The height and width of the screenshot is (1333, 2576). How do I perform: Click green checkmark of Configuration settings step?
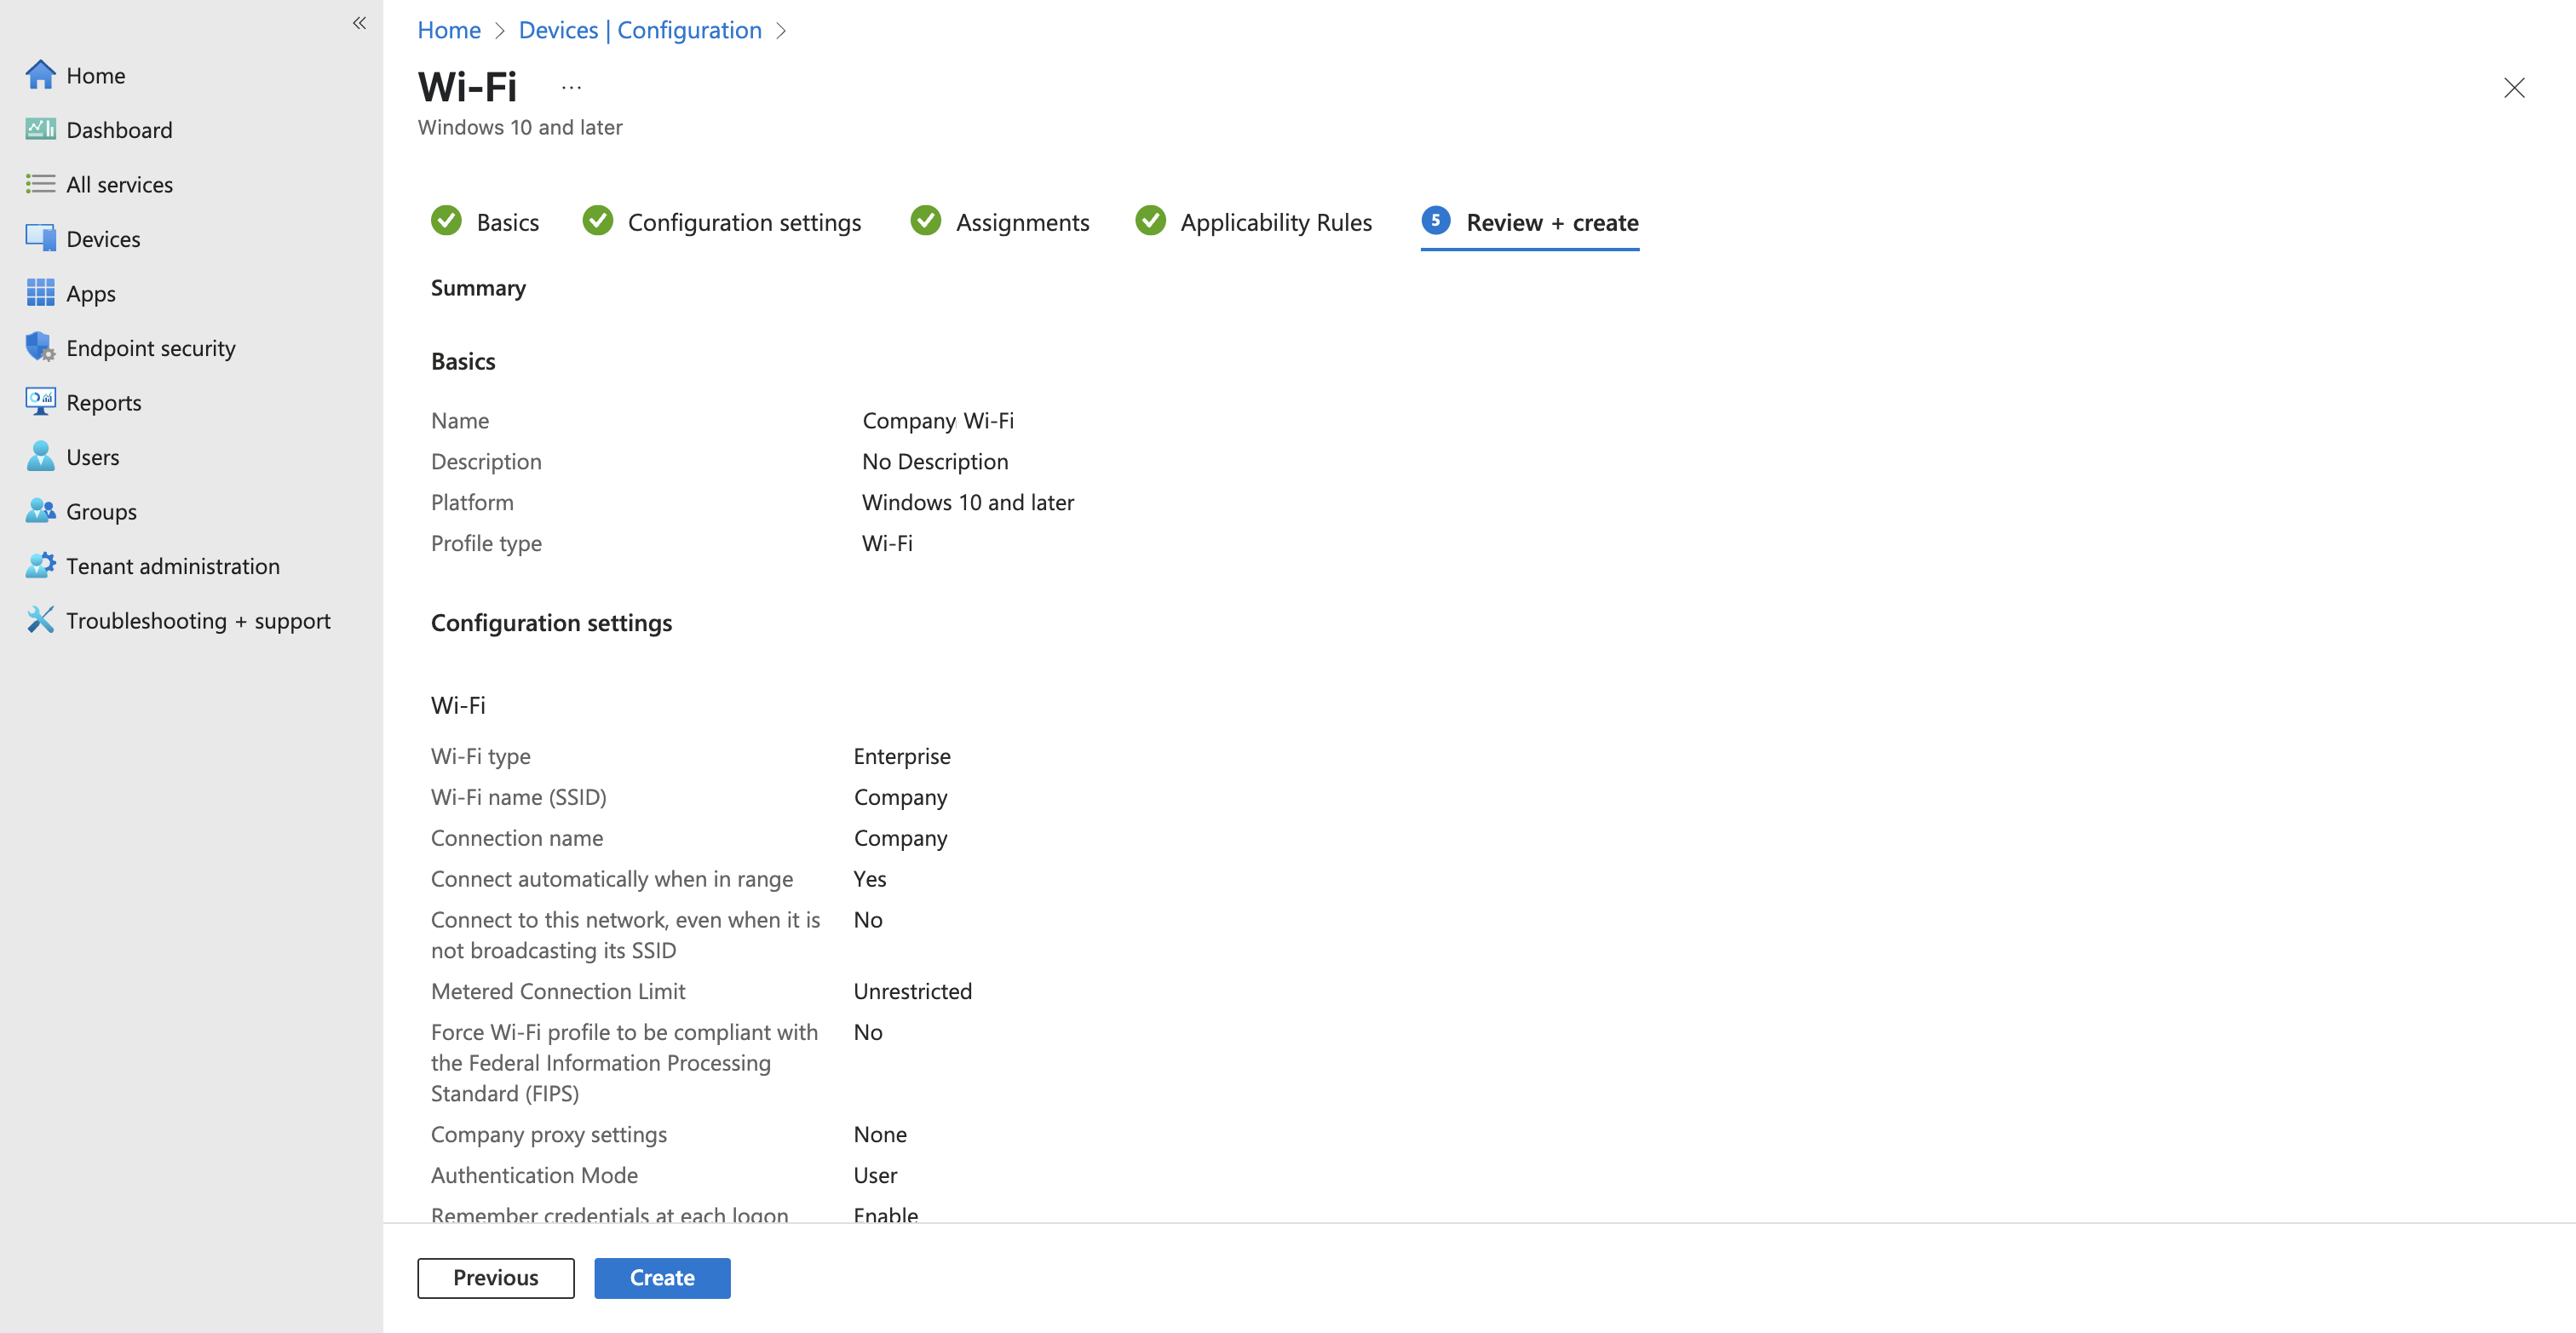597,220
